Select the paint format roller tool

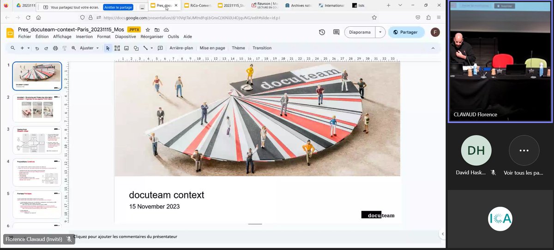[64, 48]
